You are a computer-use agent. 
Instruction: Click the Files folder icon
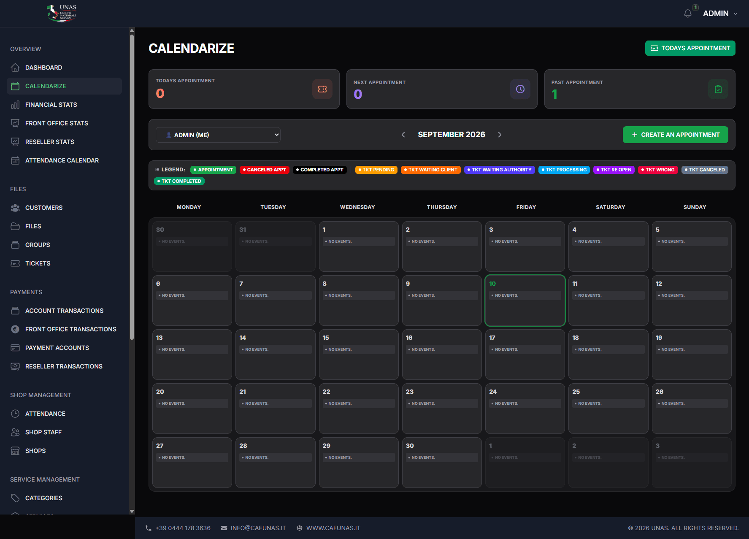pos(15,226)
